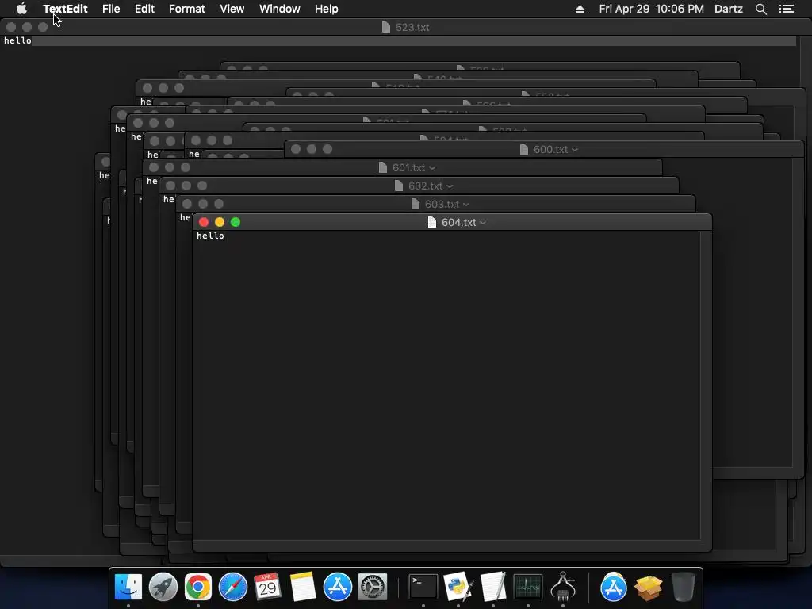This screenshot has width=812, height=609.
Task: Expand the 600.txt title chevron
Action: pyautogui.click(x=575, y=150)
